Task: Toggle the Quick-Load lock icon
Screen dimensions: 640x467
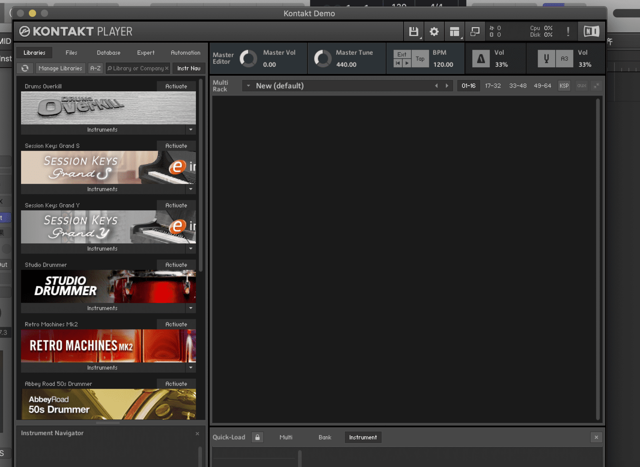Action: (257, 437)
